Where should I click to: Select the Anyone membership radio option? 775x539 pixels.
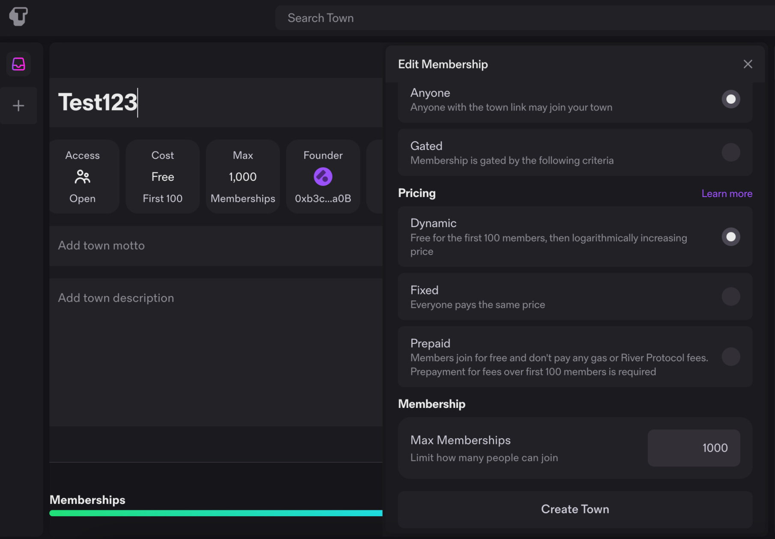730,99
